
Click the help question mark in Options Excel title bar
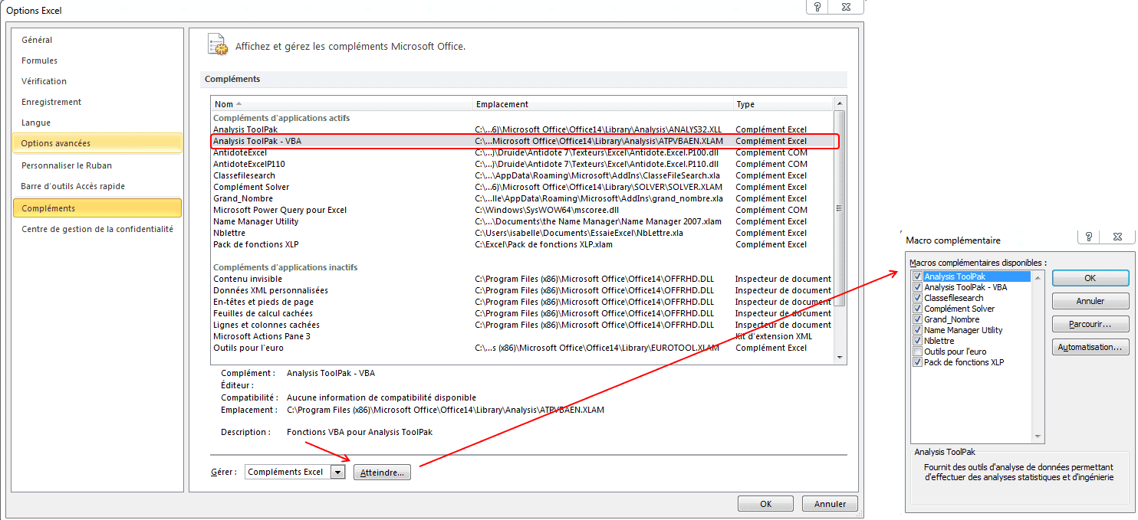click(817, 7)
